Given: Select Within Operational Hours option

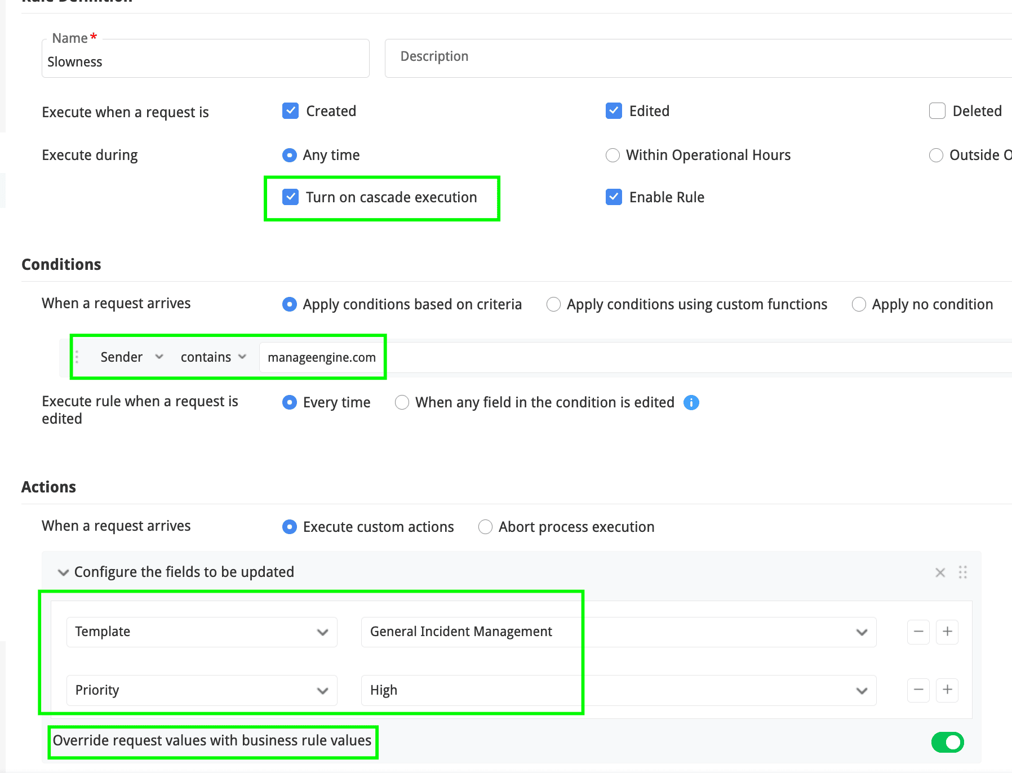Looking at the screenshot, I should coord(612,156).
